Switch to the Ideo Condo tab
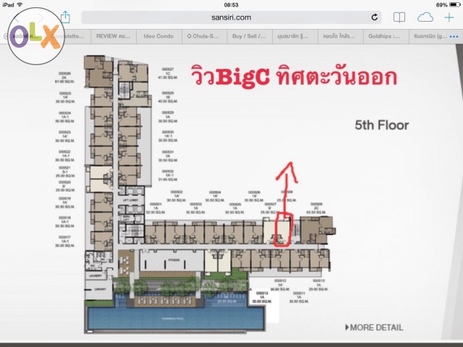The image size is (463, 347). click(x=160, y=35)
